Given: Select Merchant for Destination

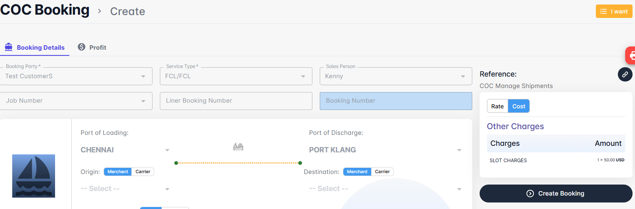Looking at the screenshot, I should [x=357, y=172].
